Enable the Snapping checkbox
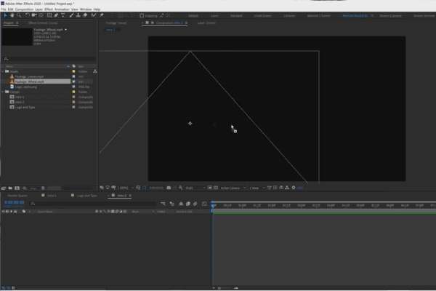Viewport: 436px width, 291px height. pyautogui.click(x=142, y=15)
